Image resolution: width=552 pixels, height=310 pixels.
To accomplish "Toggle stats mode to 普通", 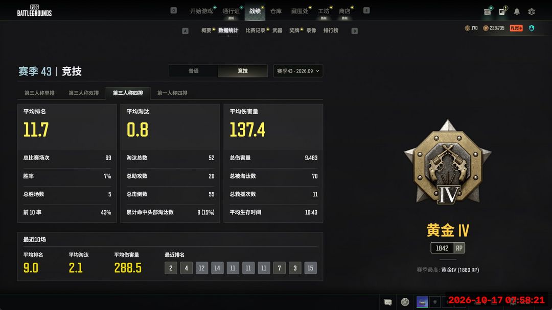I will click(x=194, y=71).
